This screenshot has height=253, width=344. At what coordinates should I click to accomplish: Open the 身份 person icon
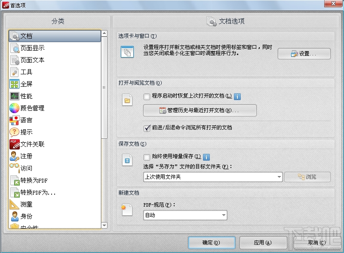click(x=15, y=216)
